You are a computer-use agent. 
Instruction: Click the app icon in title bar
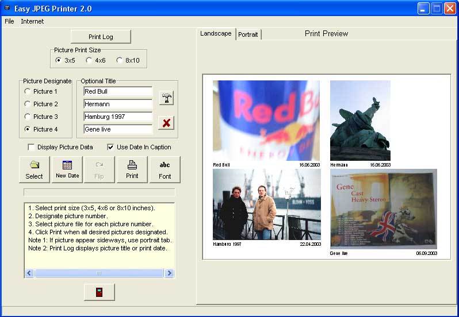click(7, 8)
